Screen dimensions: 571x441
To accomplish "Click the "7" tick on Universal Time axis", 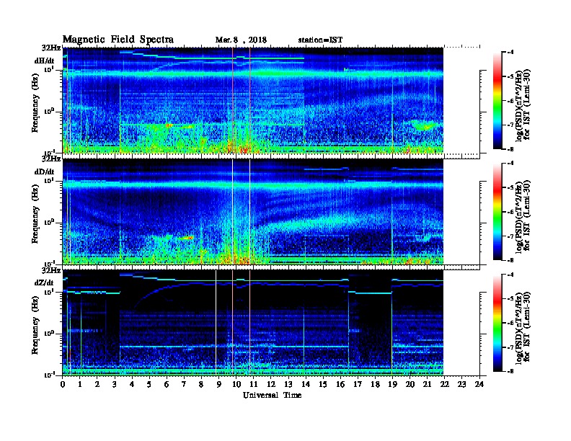I will (x=184, y=384).
